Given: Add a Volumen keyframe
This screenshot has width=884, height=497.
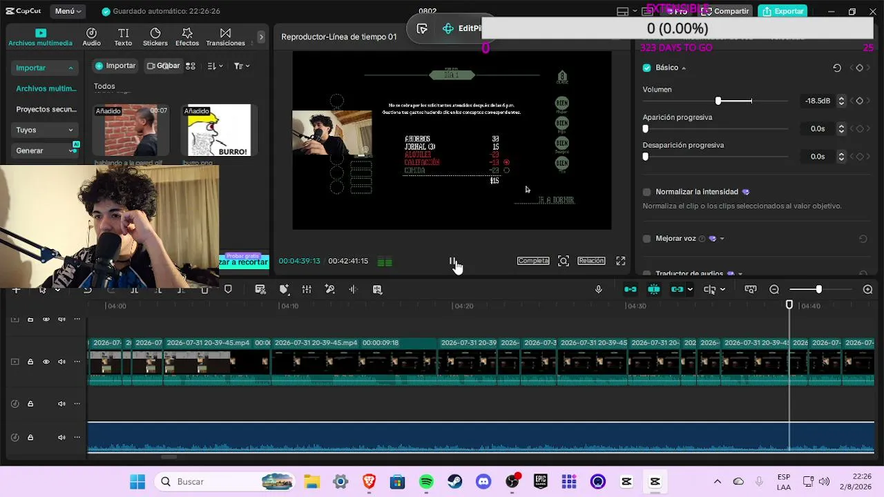Looking at the screenshot, I should (860, 101).
